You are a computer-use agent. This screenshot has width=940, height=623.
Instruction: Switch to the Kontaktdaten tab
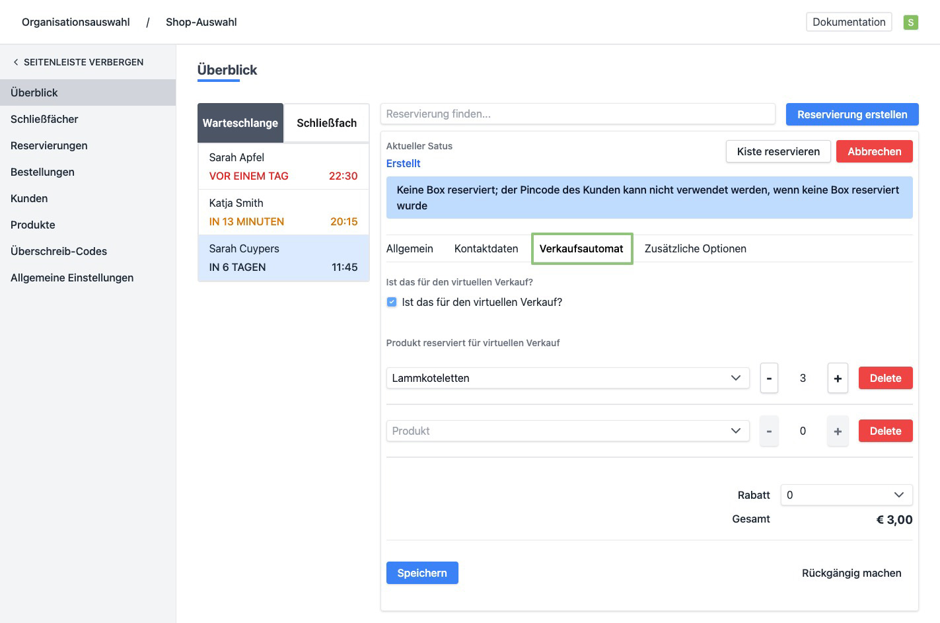point(486,248)
